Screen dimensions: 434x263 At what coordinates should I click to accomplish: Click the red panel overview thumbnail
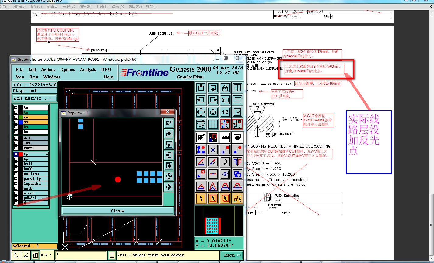click(x=213, y=226)
